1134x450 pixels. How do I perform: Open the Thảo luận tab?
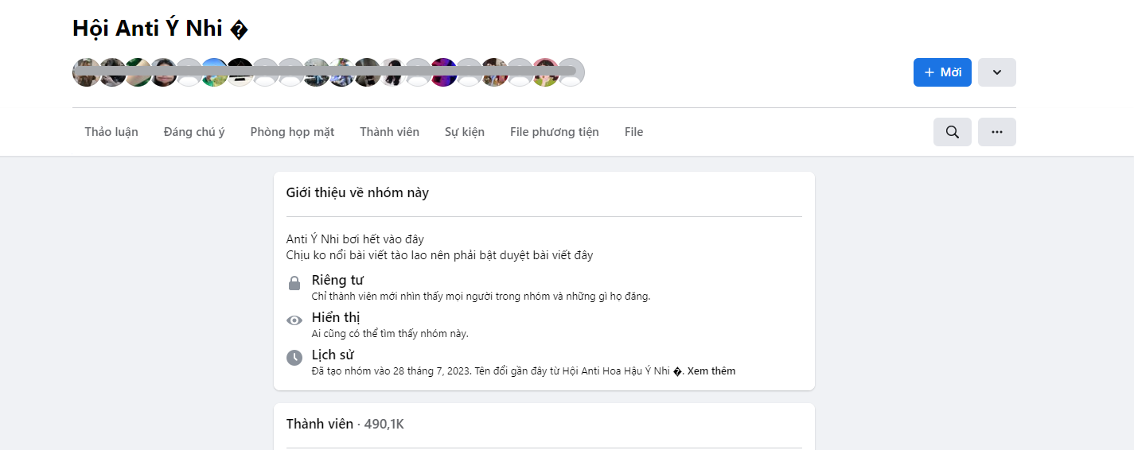coord(111,132)
